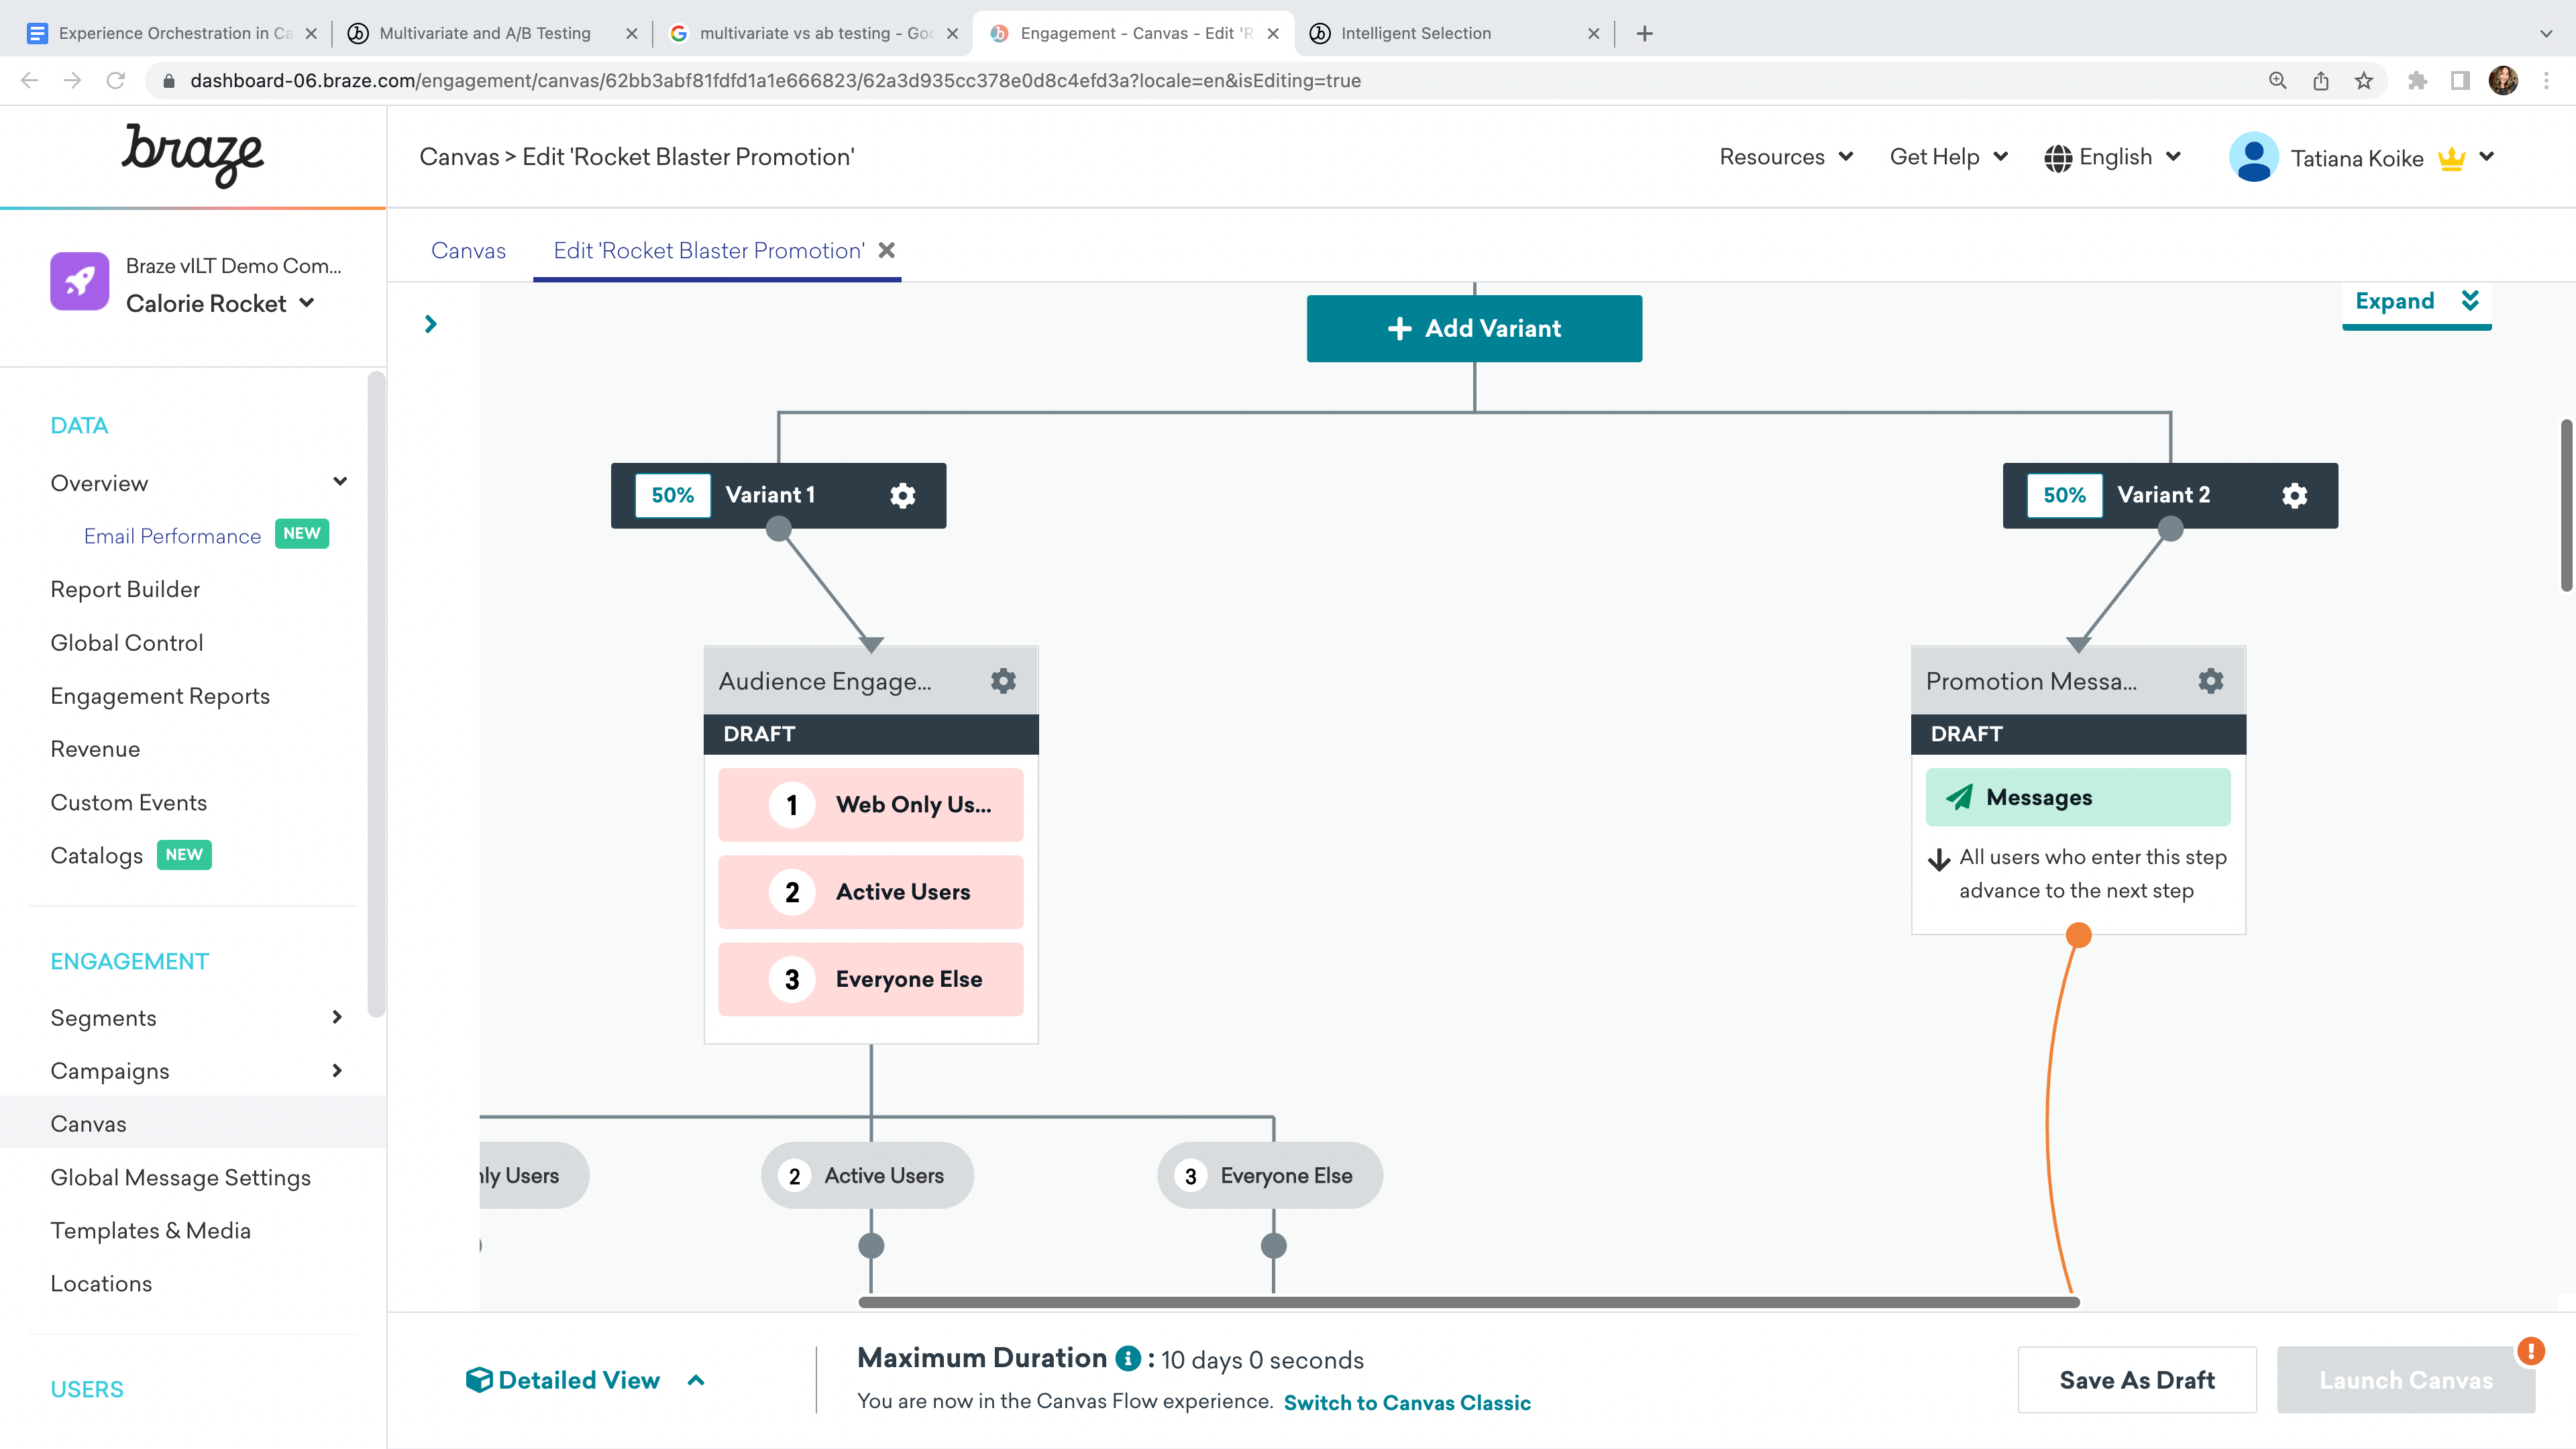Image resolution: width=2576 pixels, height=1449 pixels.
Task: Click connector dot under Active Users
Action: pos(871,1245)
